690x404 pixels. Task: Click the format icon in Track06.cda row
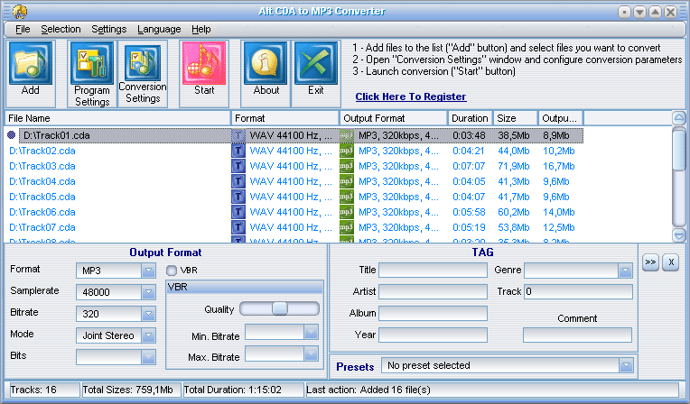click(x=238, y=212)
